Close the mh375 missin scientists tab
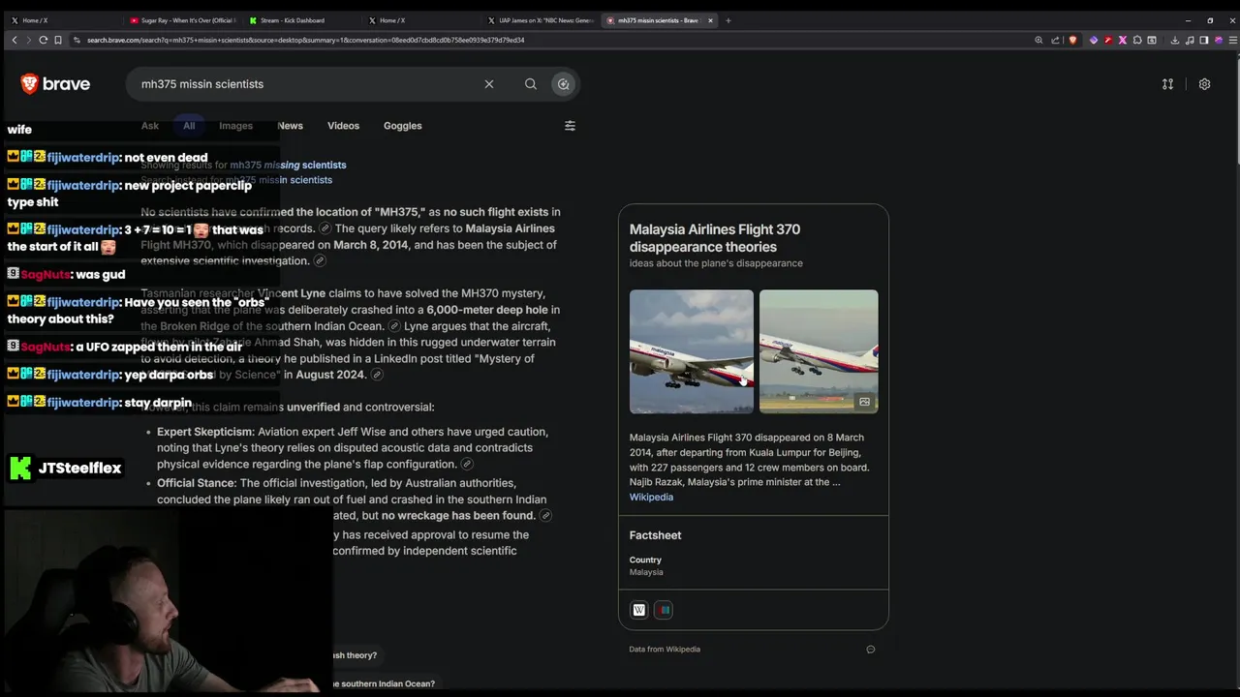 tap(710, 20)
